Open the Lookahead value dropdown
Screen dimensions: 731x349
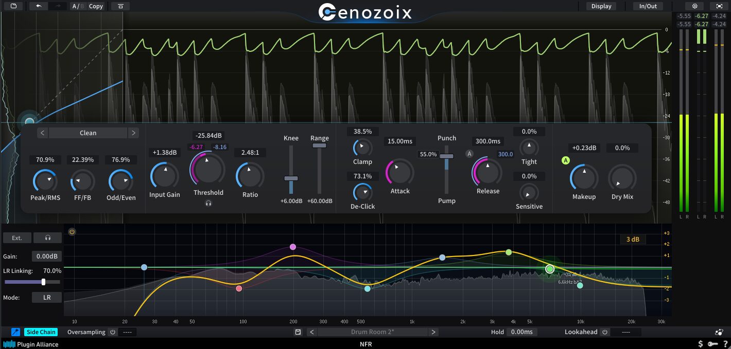pos(626,332)
